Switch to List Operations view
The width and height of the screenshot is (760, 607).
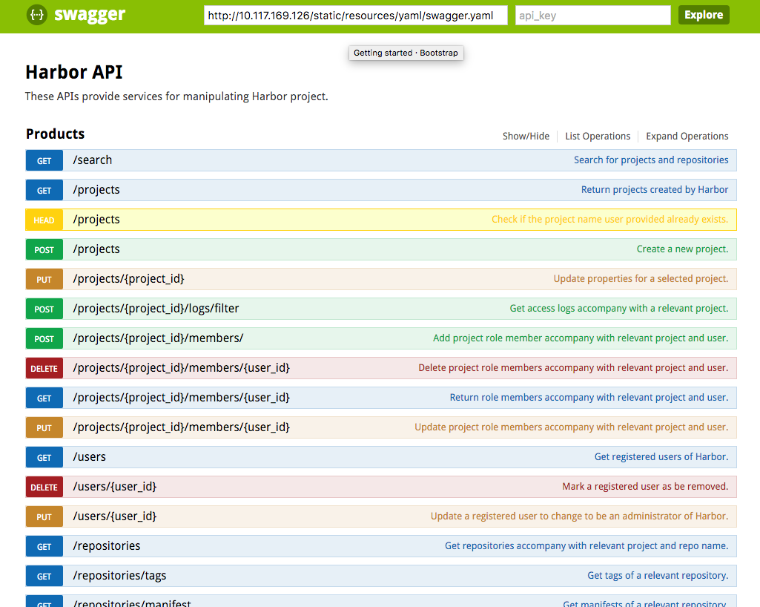598,136
